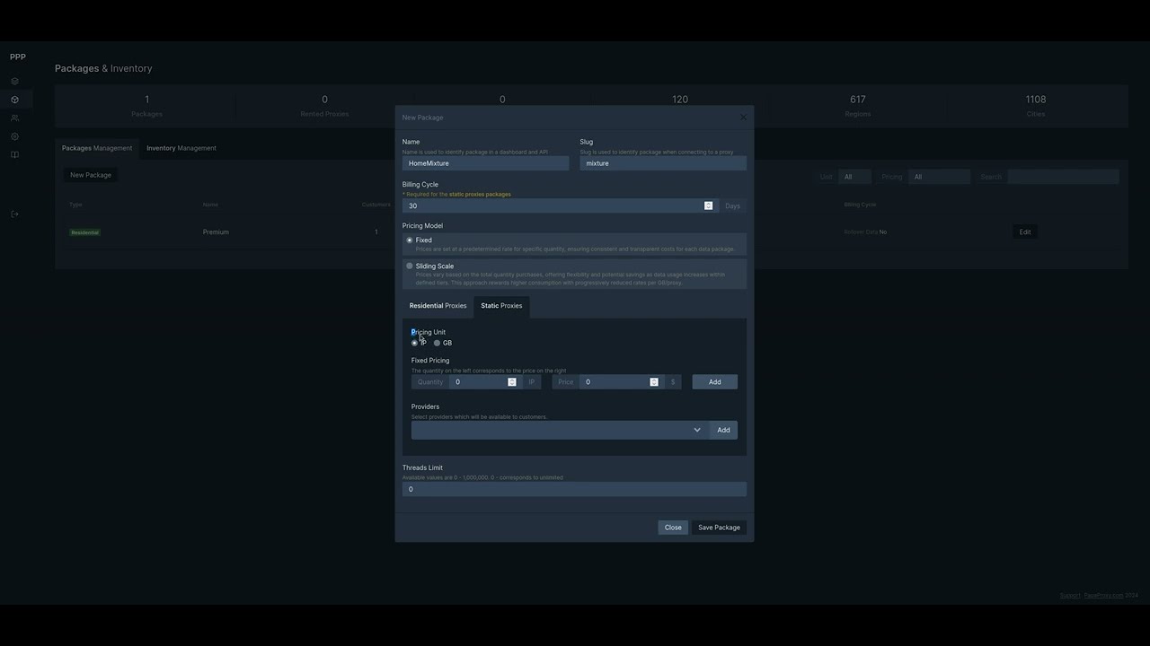This screenshot has height=646, width=1150.
Task: Adjust the Billing Cycle days stepper
Action: point(708,205)
